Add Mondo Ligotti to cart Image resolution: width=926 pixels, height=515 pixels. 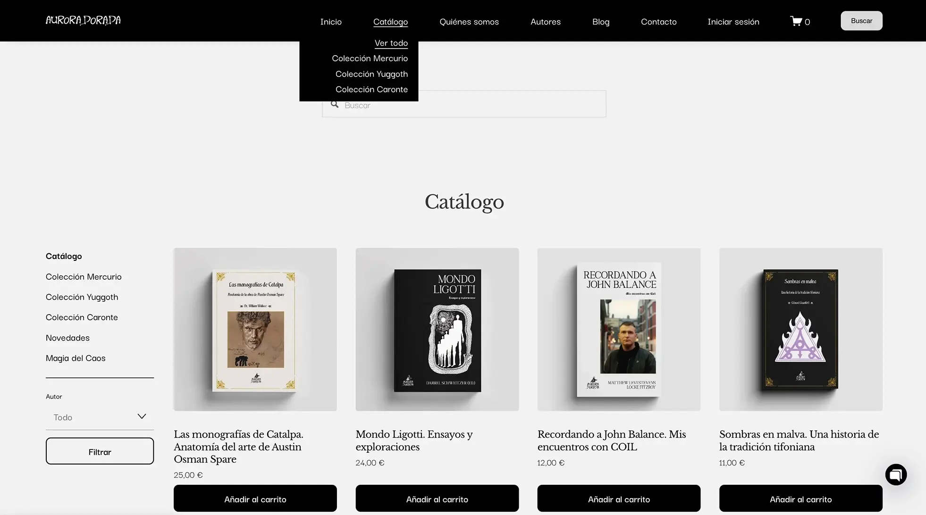tap(437, 498)
